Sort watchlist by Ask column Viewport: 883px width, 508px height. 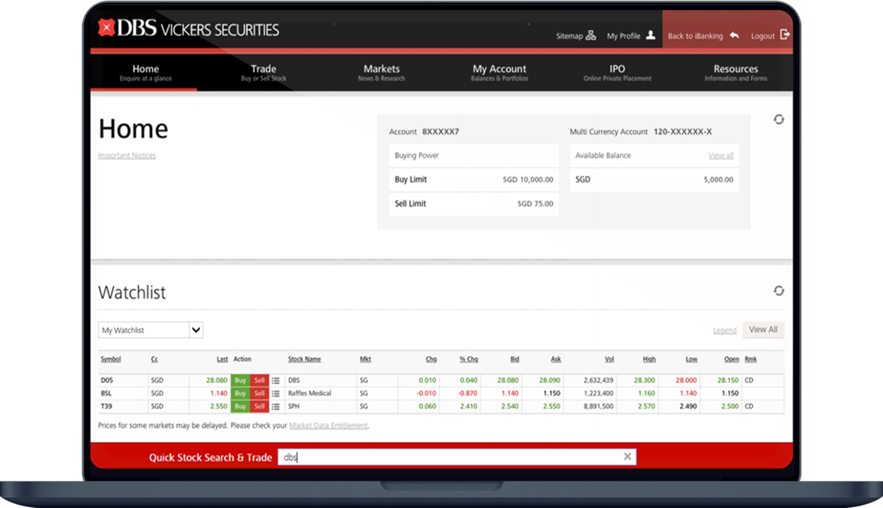[x=555, y=359]
